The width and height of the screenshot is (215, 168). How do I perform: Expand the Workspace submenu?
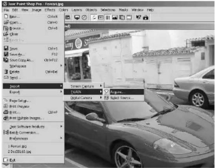click(33, 66)
